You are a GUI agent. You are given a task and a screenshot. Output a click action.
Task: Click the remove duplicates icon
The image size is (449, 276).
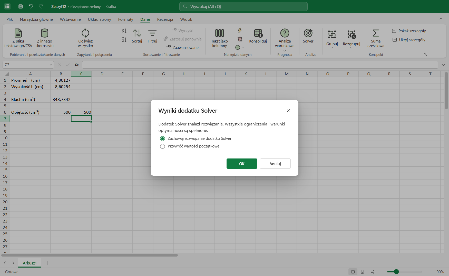pos(240,39)
